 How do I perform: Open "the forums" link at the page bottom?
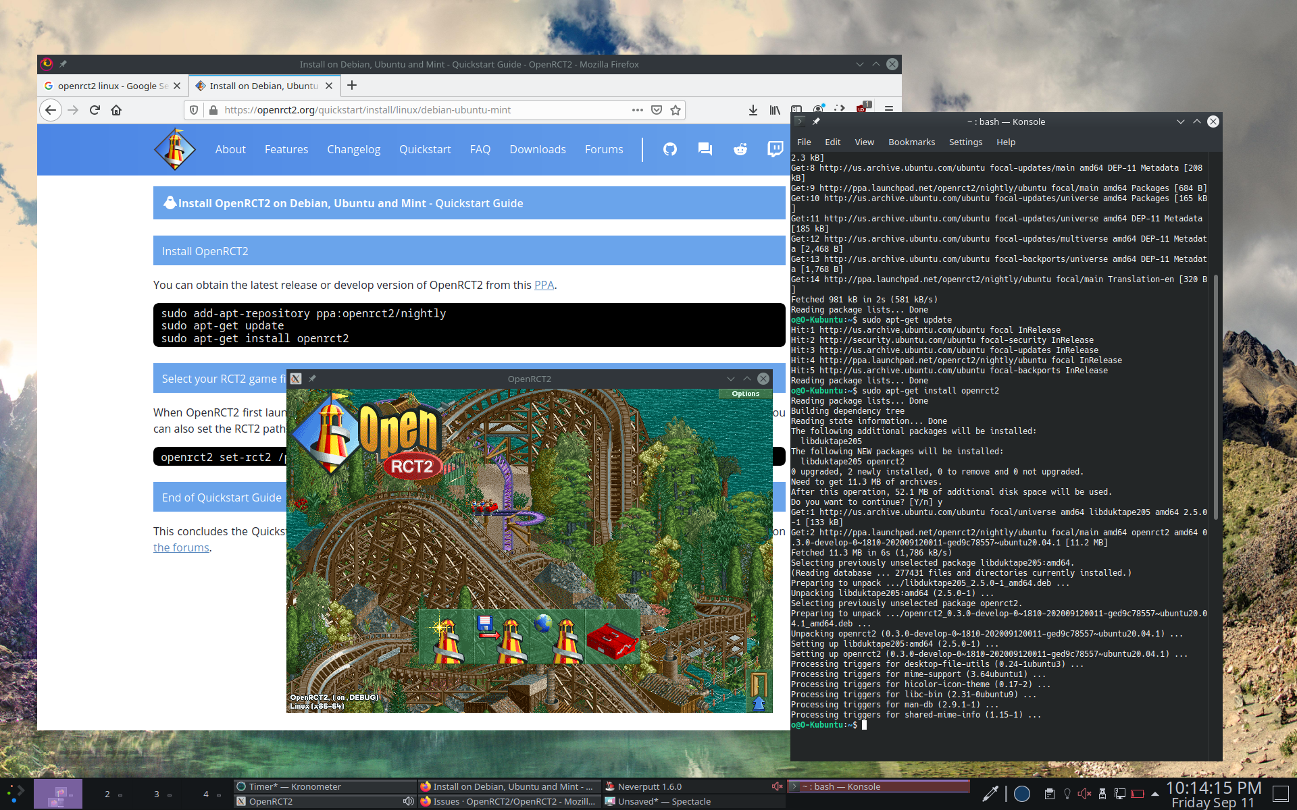[181, 547]
